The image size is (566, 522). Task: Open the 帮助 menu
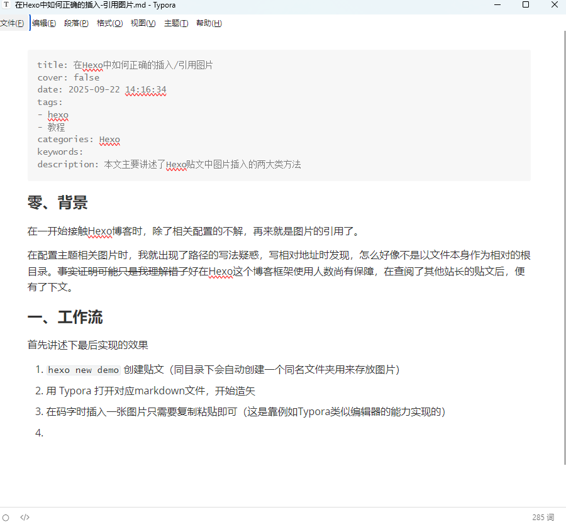pos(209,23)
